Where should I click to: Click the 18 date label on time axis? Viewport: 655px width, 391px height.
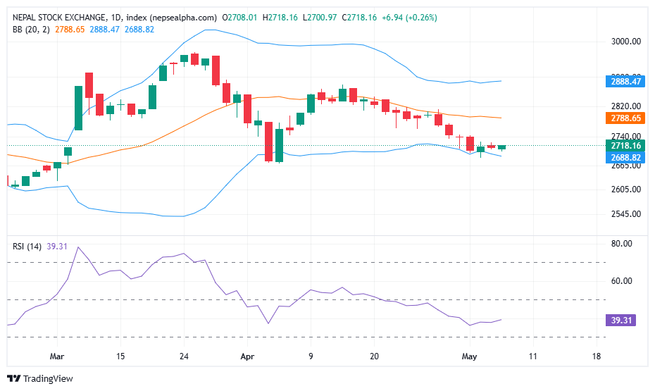coord(596,356)
